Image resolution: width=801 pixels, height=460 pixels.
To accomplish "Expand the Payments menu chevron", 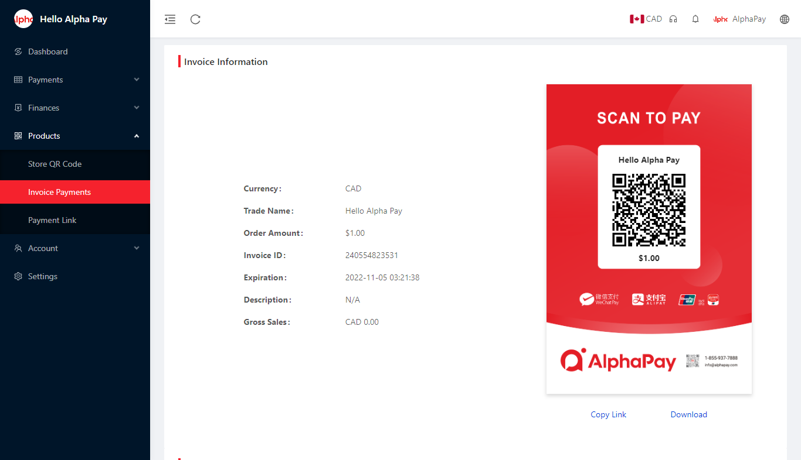I will 137,80.
